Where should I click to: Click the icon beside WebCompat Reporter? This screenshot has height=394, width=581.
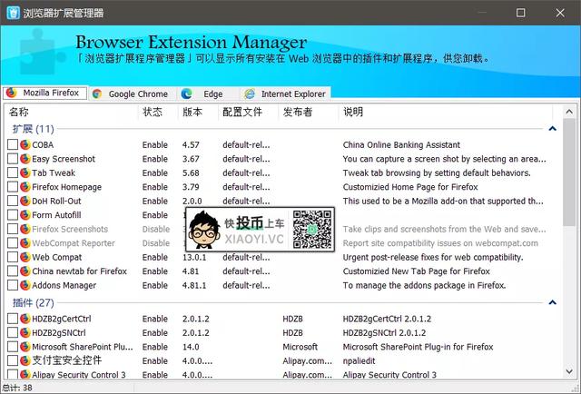point(25,243)
